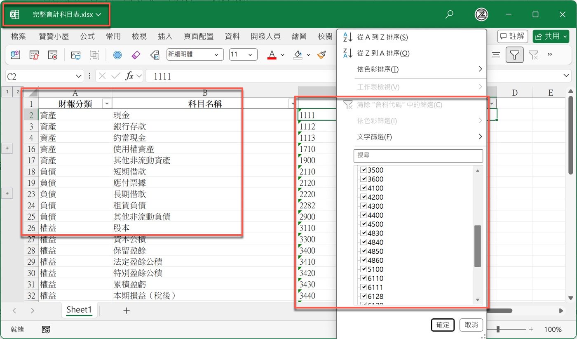The height and width of the screenshot is (339, 577).
Task: Click the 確定 button to apply filter
Action: 443,325
